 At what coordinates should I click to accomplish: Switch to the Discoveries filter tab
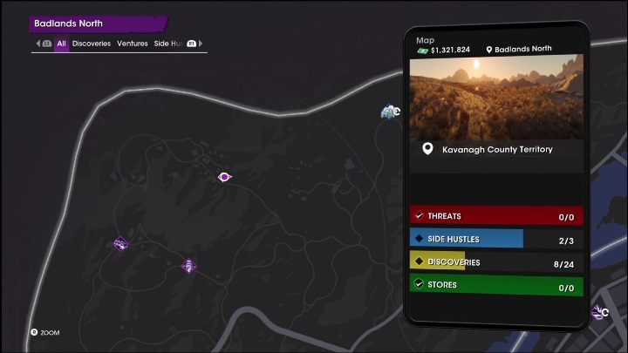pos(92,44)
